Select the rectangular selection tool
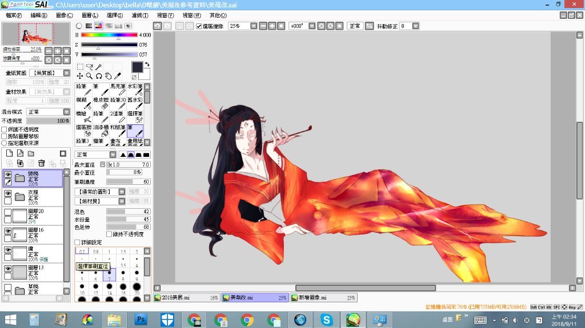 80,67
